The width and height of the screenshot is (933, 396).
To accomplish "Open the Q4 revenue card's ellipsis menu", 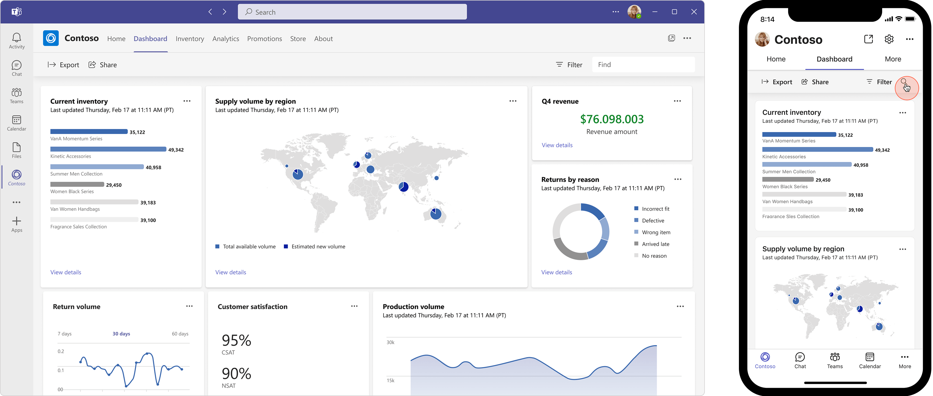I will coord(677,101).
